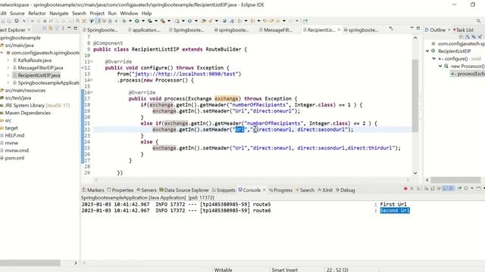This screenshot has height=272, width=485.
Task: Expand KafkaRoute.java tree node arrow
Action: pyautogui.click(x=8, y=60)
